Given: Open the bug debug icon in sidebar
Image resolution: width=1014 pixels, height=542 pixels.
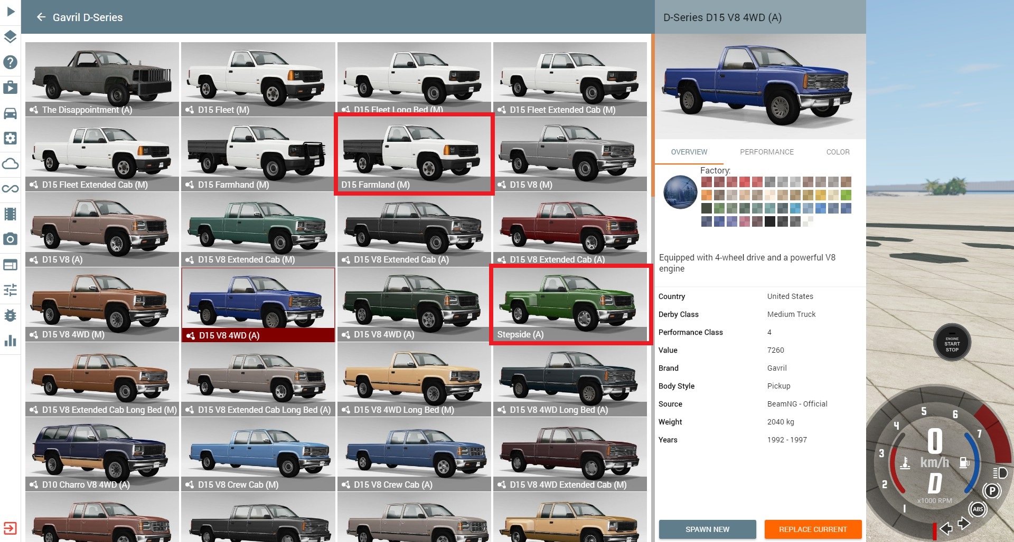Looking at the screenshot, I should coord(11,315).
